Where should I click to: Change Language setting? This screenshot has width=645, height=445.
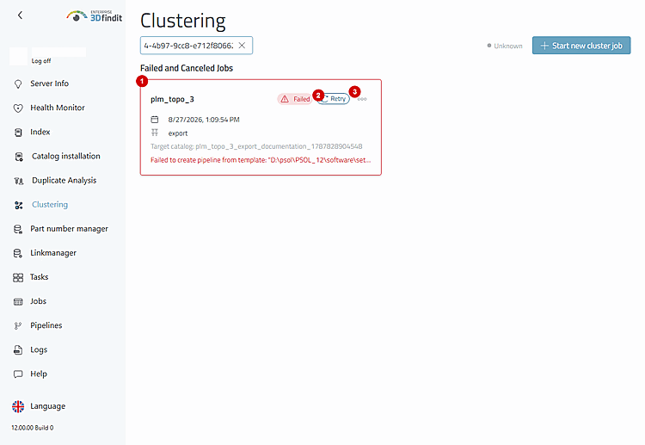[x=47, y=406]
